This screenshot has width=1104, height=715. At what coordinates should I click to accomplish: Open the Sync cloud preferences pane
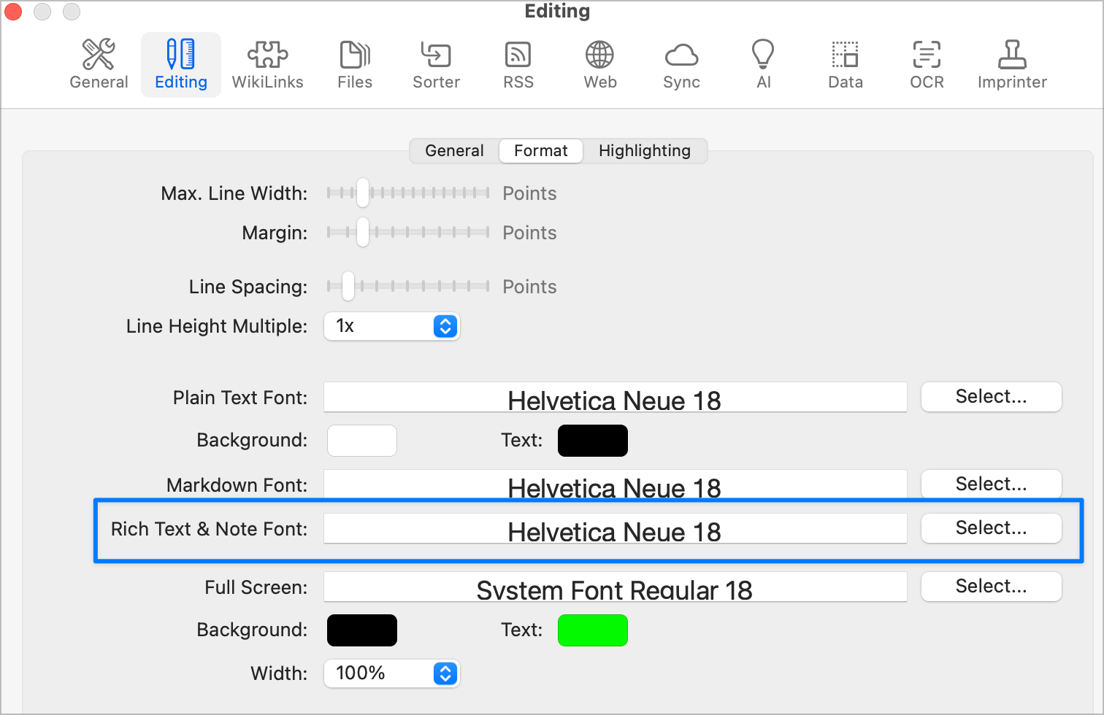click(x=681, y=65)
